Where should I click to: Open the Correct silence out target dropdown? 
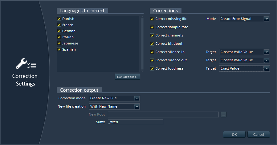244,60
